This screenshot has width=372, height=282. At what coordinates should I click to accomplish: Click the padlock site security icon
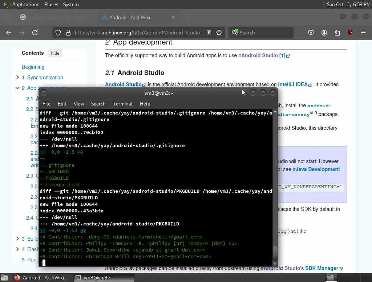tap(68, 33)
